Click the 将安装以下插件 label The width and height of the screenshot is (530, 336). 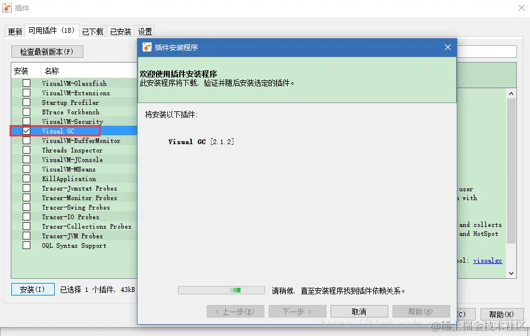172,114
